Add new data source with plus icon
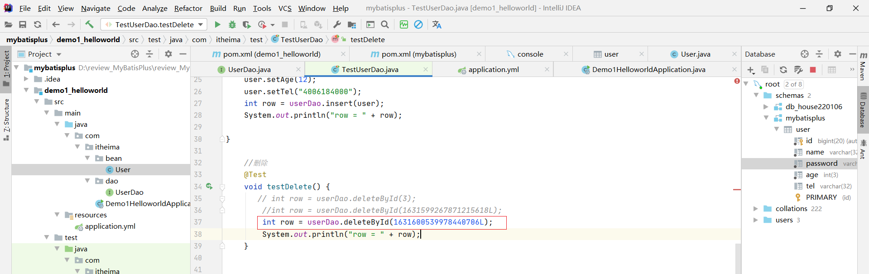 pos(751,70)
